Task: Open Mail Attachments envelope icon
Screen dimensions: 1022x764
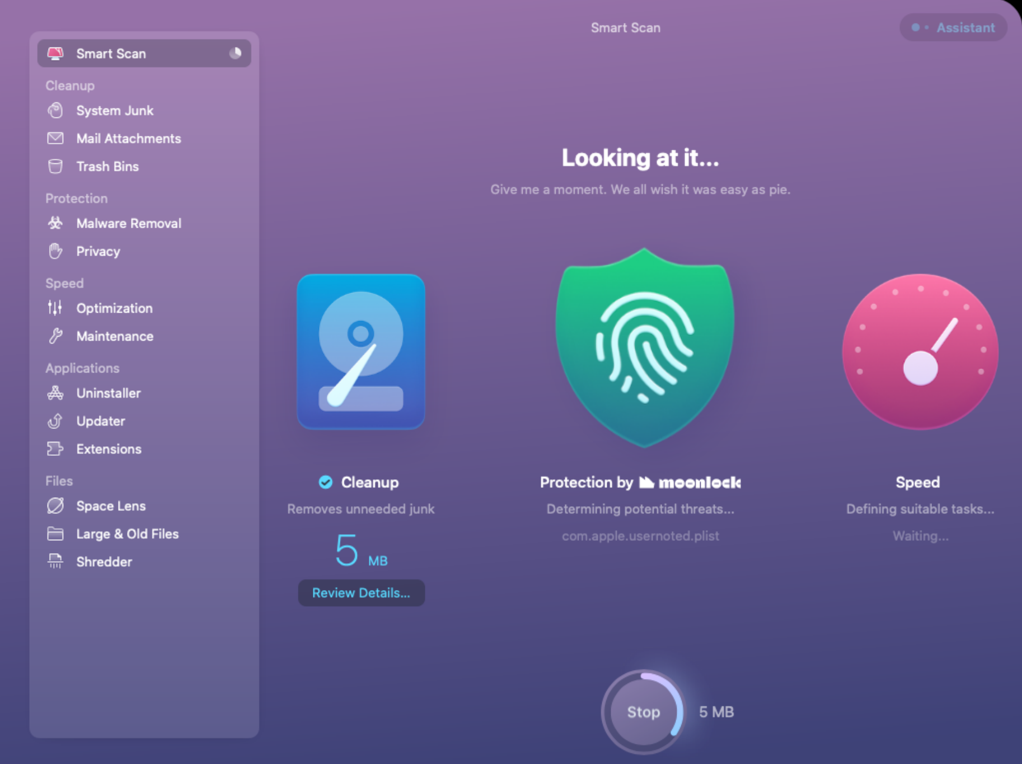Action: click(55, 138)
